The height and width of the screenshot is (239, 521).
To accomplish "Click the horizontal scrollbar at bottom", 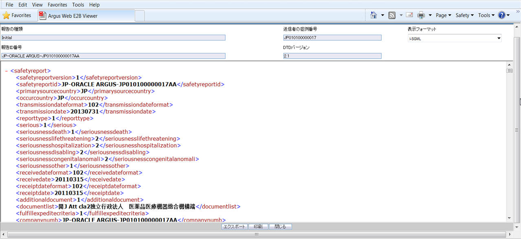I will coord(257,234).
